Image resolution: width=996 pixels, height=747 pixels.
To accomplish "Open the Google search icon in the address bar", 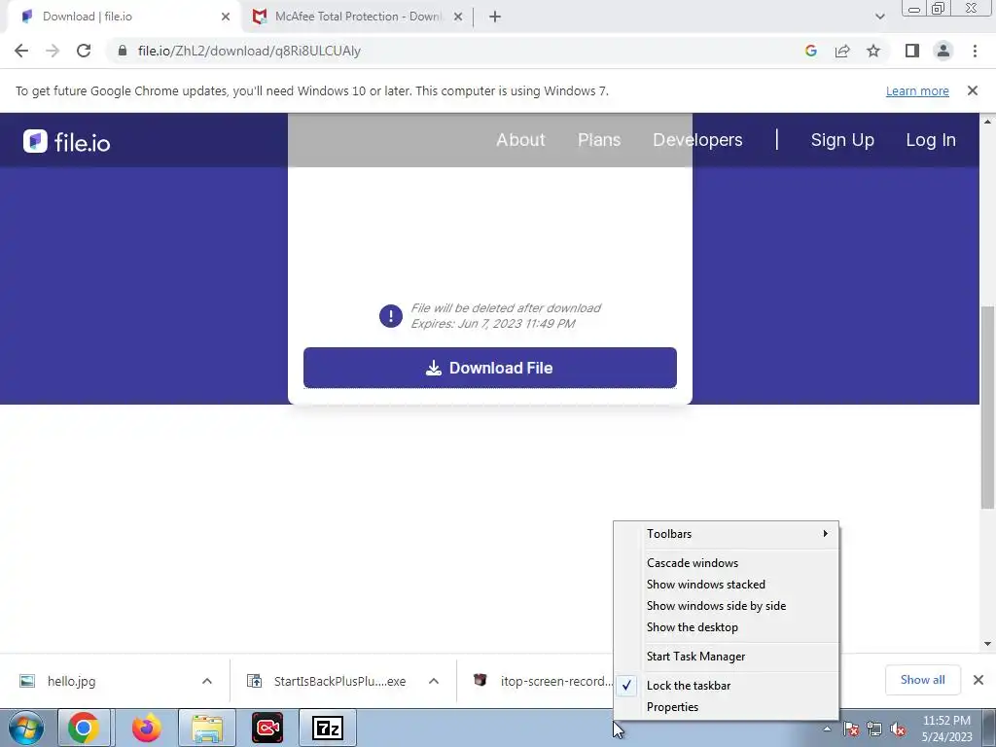I will (810, 51).
